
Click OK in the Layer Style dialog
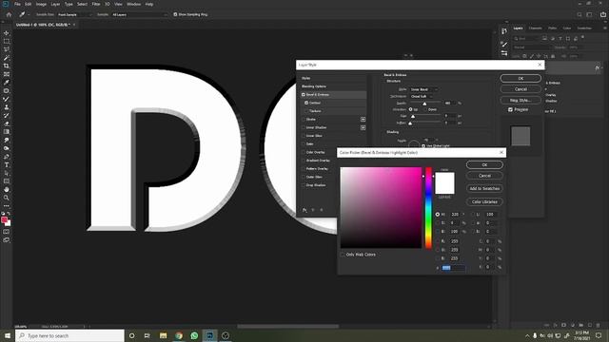tap(521, 78)
